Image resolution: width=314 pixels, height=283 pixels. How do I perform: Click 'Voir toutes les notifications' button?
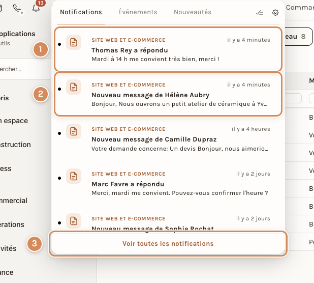click(x=168, y=243)
